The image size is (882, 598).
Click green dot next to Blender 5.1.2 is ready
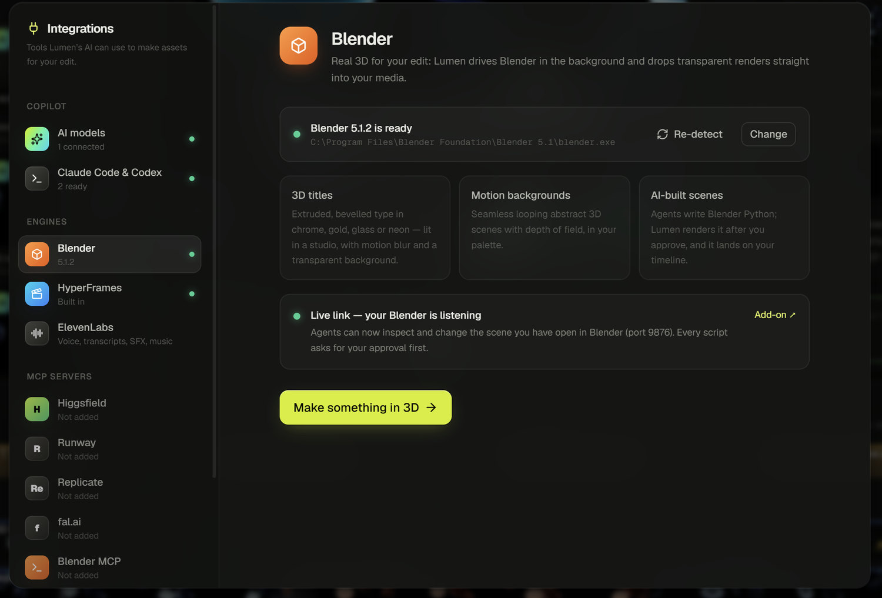(x=297, y=134)
